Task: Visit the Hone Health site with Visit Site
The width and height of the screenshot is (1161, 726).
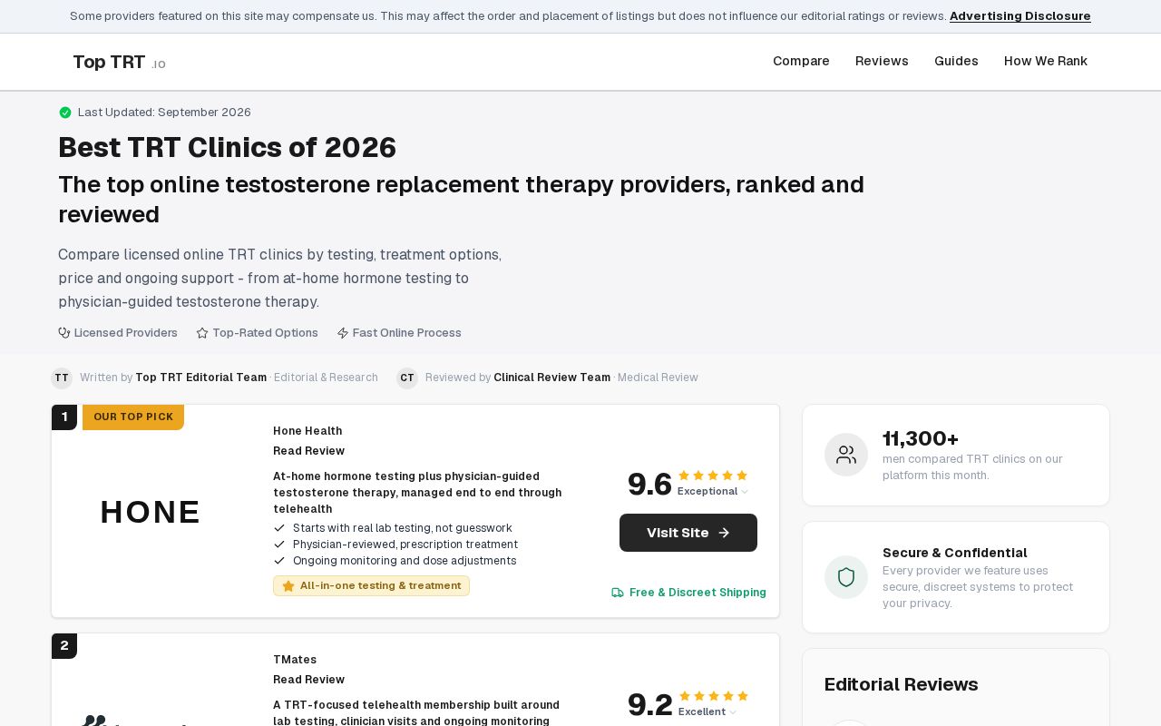Action: (688, 533)
